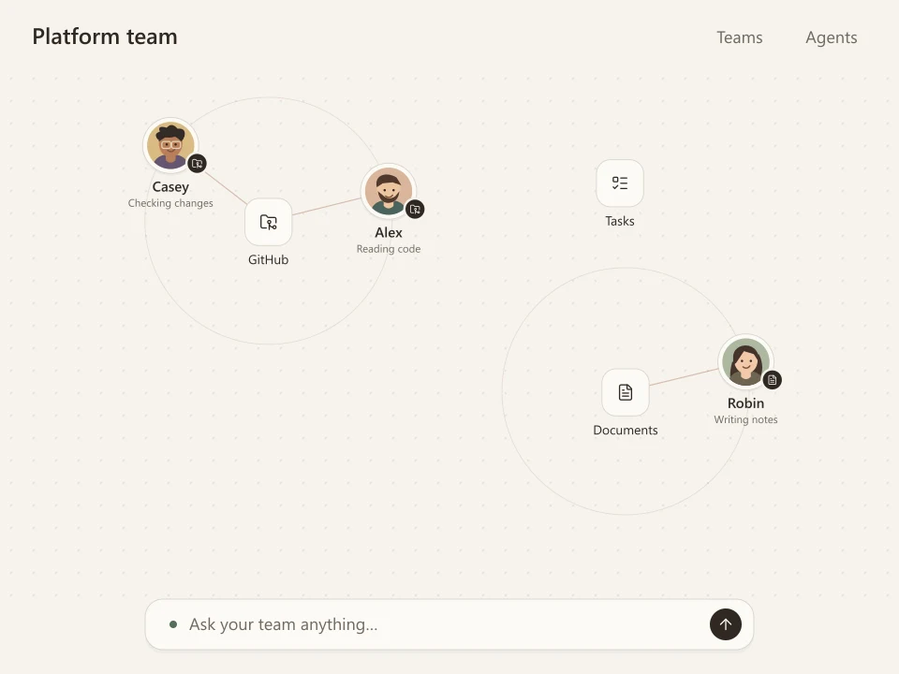This screenshot has height=674, width=899.
Task: Click the name 'Robin'
Action: pyautogui.click(x=746, y=403)
